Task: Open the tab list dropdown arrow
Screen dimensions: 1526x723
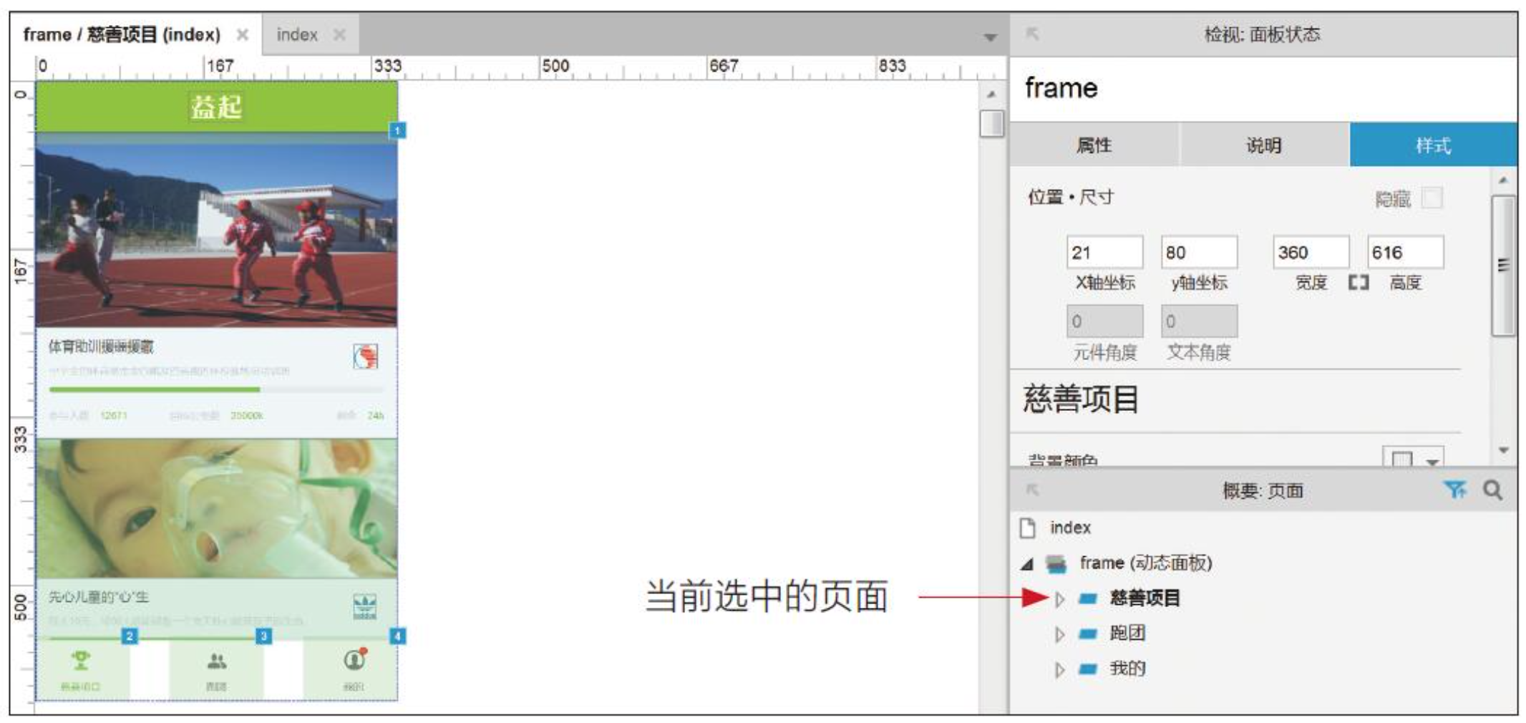Action: point(990,37)
